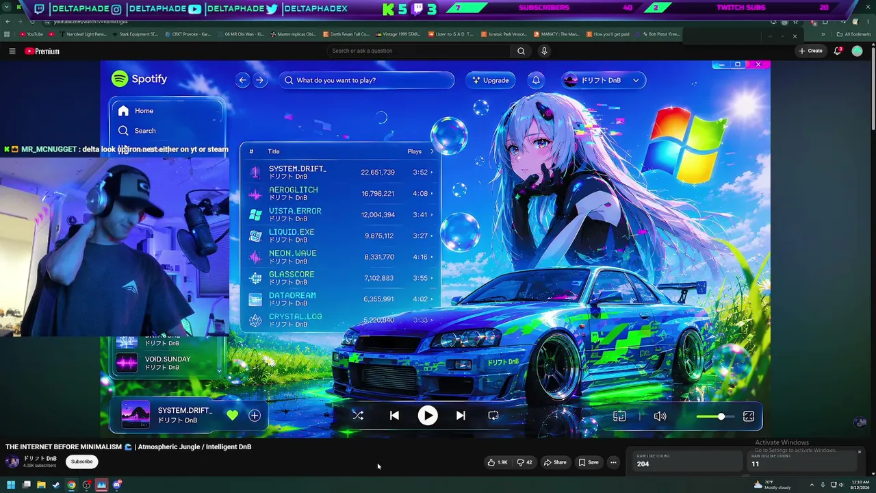Open the ドリフト DnB channel name link

40,459
